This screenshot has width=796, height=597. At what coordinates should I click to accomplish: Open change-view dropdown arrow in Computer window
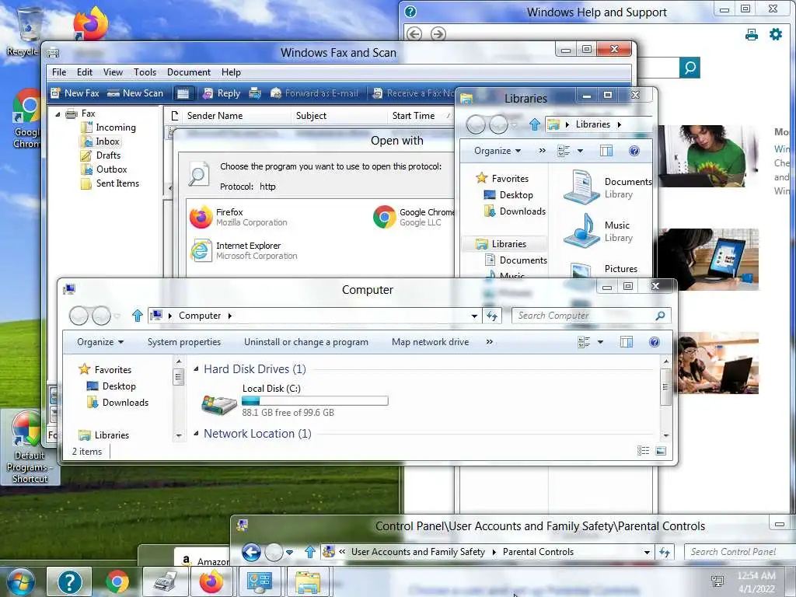click(x=601, y=342)
